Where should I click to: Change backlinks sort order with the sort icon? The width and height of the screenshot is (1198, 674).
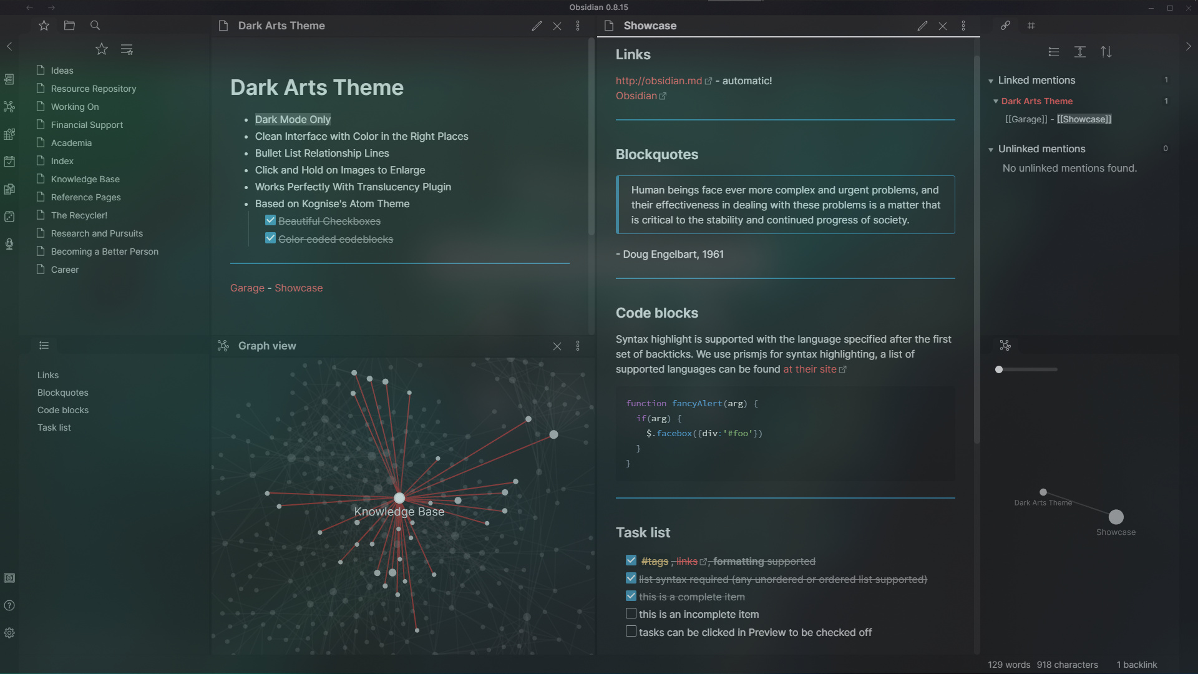click(1106, 52)
